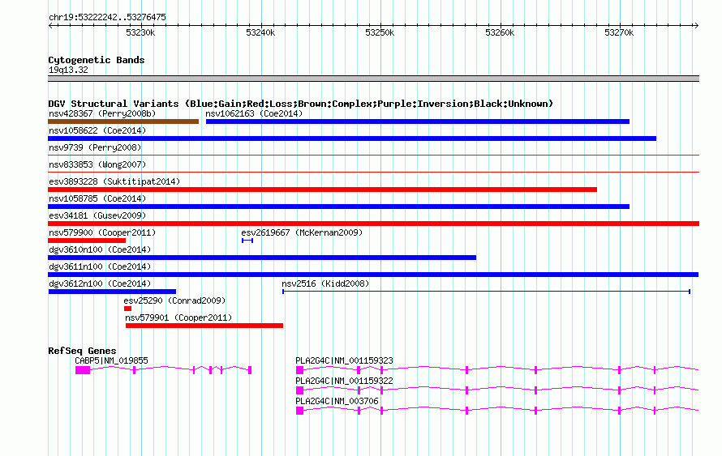Click the small esv2619667 (McKernan2009) variant marker
Viewport: 722px width, 456px height.
tap(247, 241)
